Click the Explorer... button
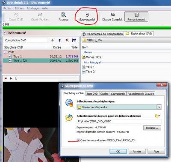171x162 pixels. (152, 128)
